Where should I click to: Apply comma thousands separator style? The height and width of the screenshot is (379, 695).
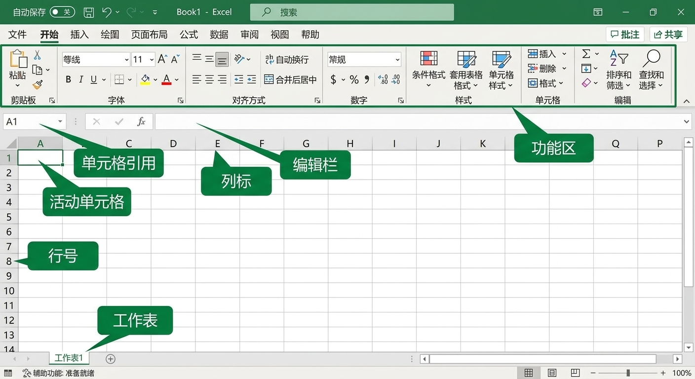click(367, 79)
